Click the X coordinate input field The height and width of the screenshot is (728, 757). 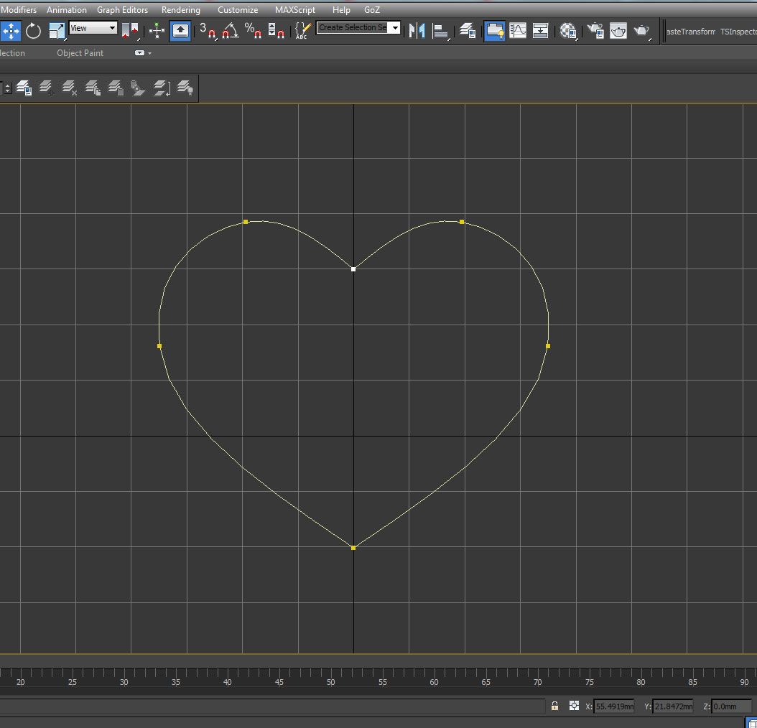tap(614, 706)
